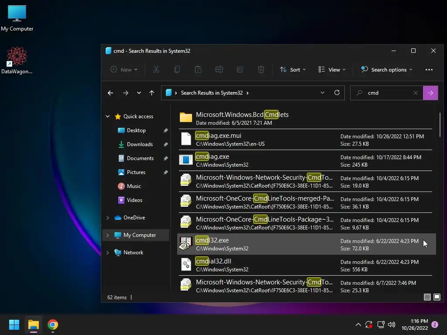447x335 pixels.
Task: Open the clock and date flyout
Action: tap(415, 325)
